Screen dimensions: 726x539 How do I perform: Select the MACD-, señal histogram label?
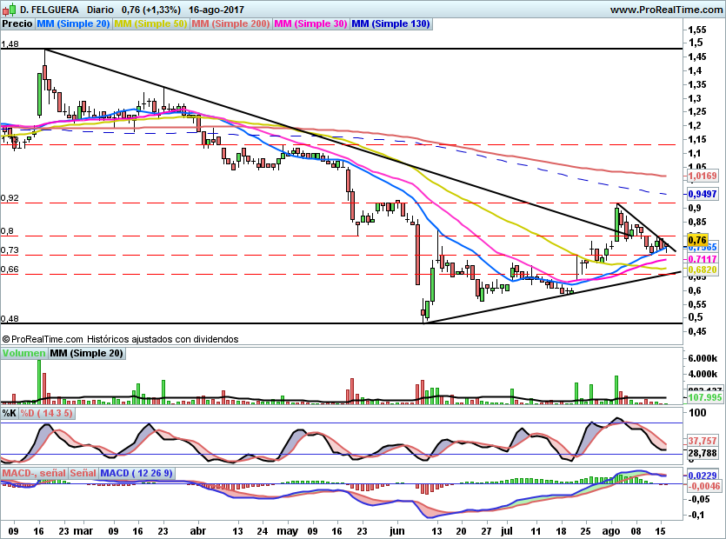point(34,473)
